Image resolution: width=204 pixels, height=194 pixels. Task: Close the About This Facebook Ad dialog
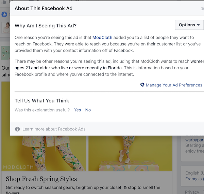203,9
